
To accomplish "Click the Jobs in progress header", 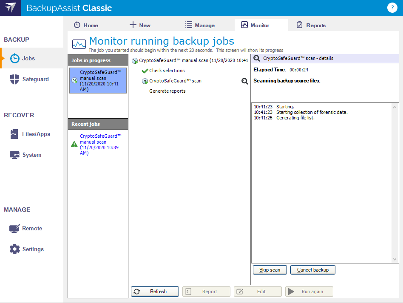I will pos(98,60).
